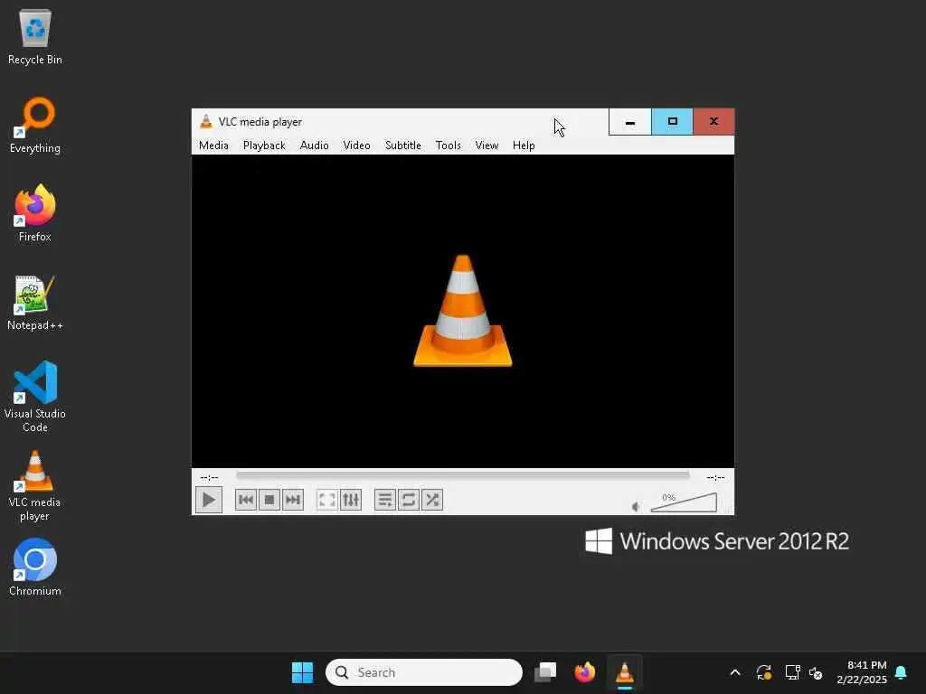Mute audio via speaker icon
The image size is (926, 694).
click(636, 506)
